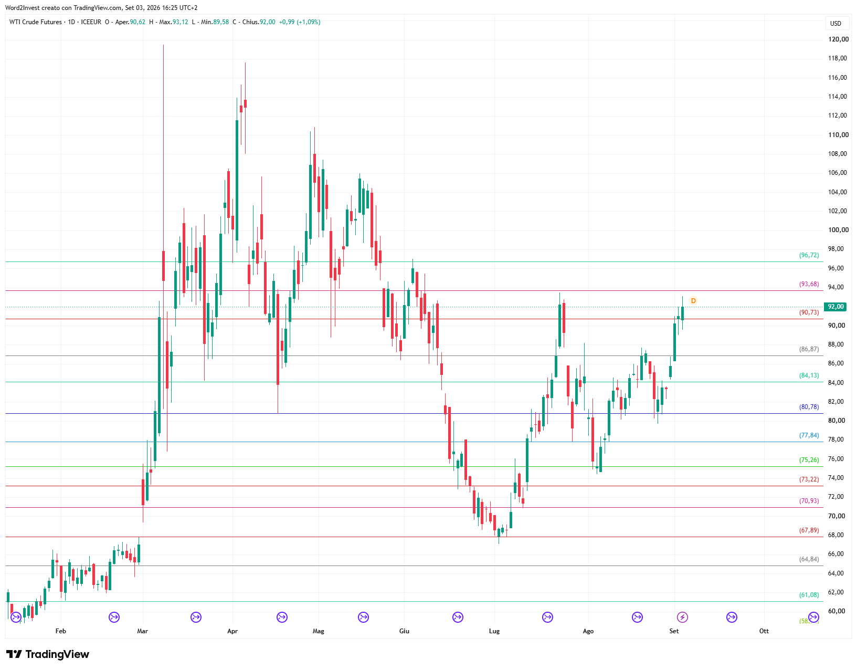Click the 120,00 price axis label
This screenshot has height=670, width=857.
pos(838,39)
